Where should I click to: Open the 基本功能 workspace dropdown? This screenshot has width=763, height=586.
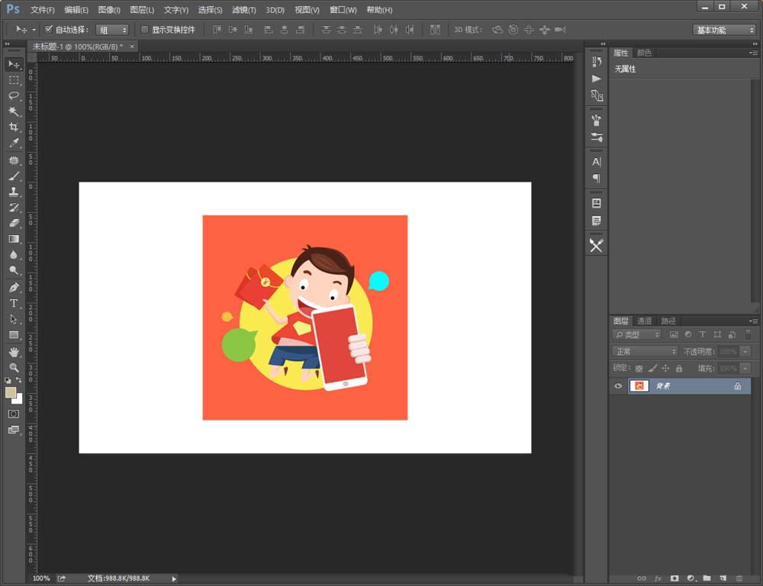[x=724, y=30]
